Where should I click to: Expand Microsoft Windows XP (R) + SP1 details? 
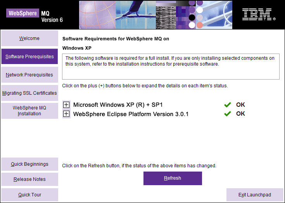click(66, 105)
